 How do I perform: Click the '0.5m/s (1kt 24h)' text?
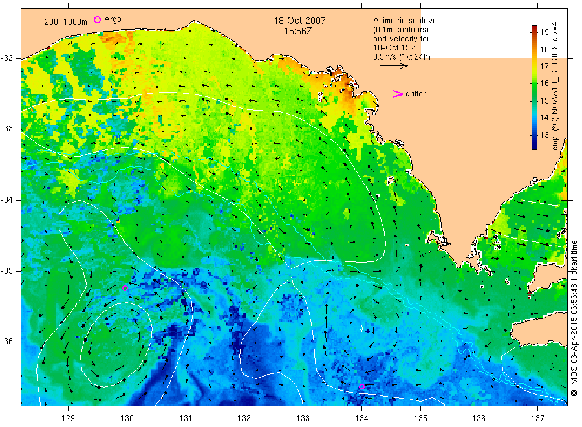pos(402,57)
